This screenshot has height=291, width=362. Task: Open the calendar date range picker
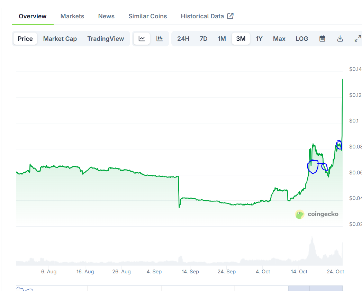pyautogui.click(x=322, y=38)
